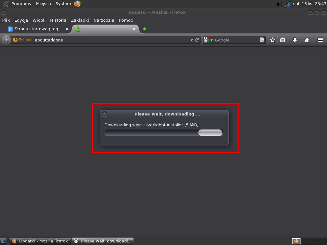
Task: Open the volume speaker applet
Action: (x=279, y=4)
